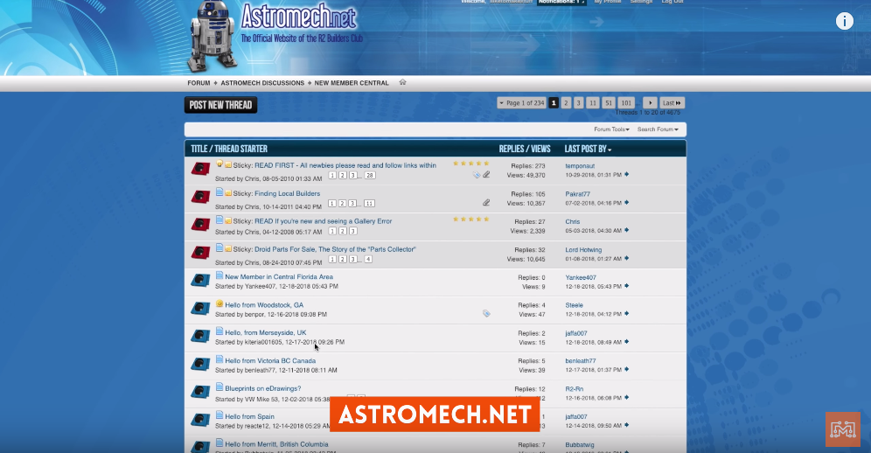Open the Search Forum dropdown
Viewport: 871px width, 453px height.
[x=658, y=129]
